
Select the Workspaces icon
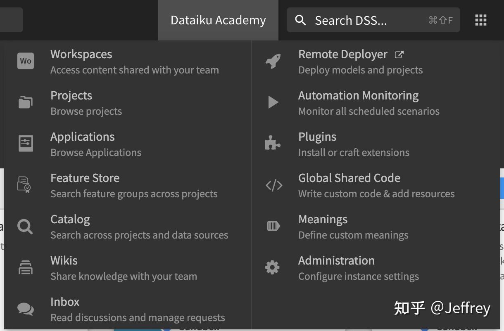coord(25,61)
